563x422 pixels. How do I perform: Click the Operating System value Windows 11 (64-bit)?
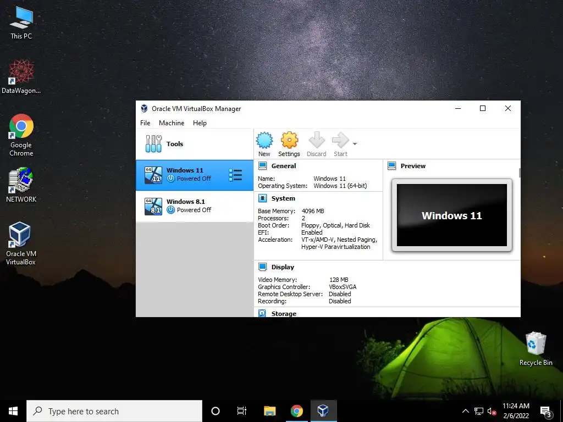pos(340,186)
